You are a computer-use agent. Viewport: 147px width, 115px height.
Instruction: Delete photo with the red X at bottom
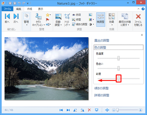tap(89, 110)
